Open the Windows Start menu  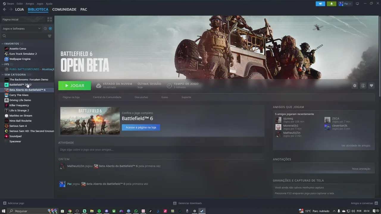coord(4,211)
